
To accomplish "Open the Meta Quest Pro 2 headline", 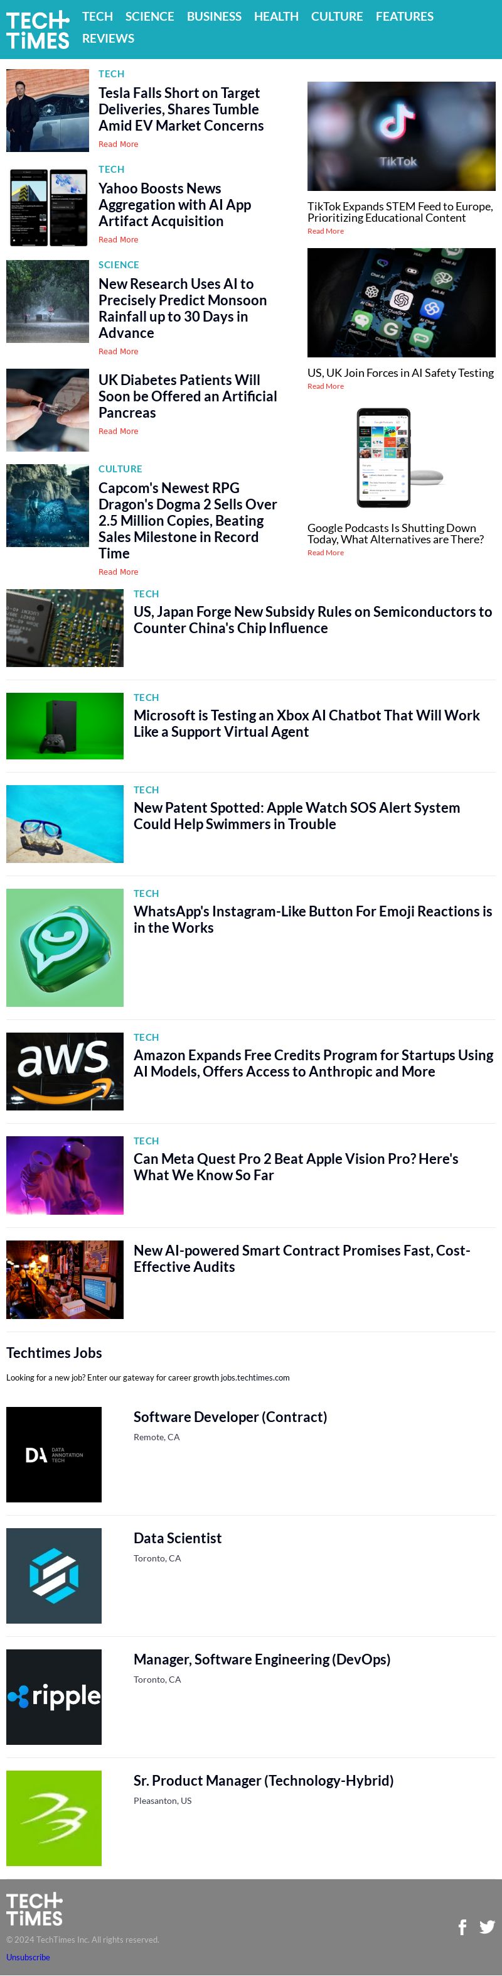I will pos(296,1167).
